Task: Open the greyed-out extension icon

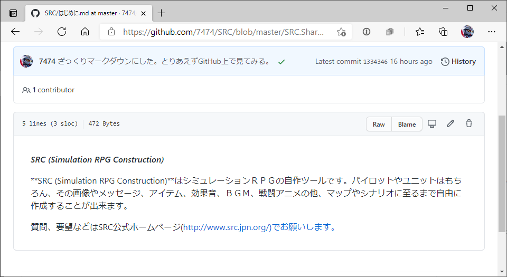Action: pyautogui.click(x=390, y=32)
